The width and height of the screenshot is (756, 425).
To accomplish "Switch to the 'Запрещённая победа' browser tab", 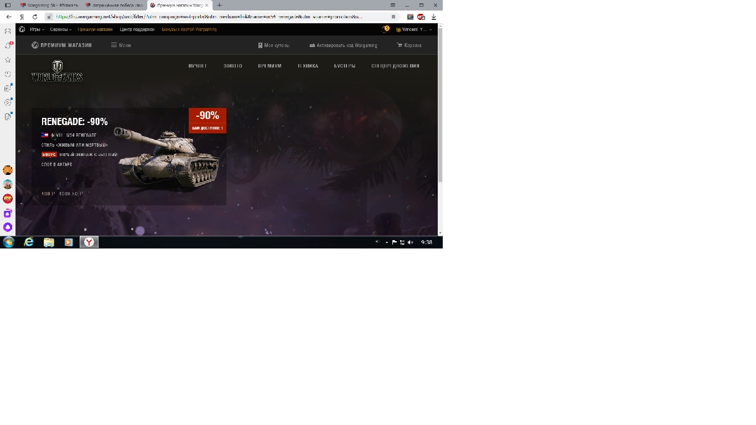I will pyautogui.click(x=114, y=5).
